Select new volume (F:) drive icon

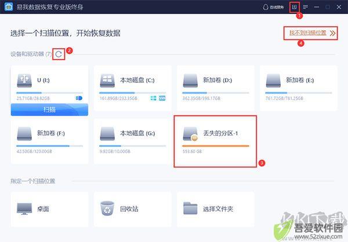[24, 133]
